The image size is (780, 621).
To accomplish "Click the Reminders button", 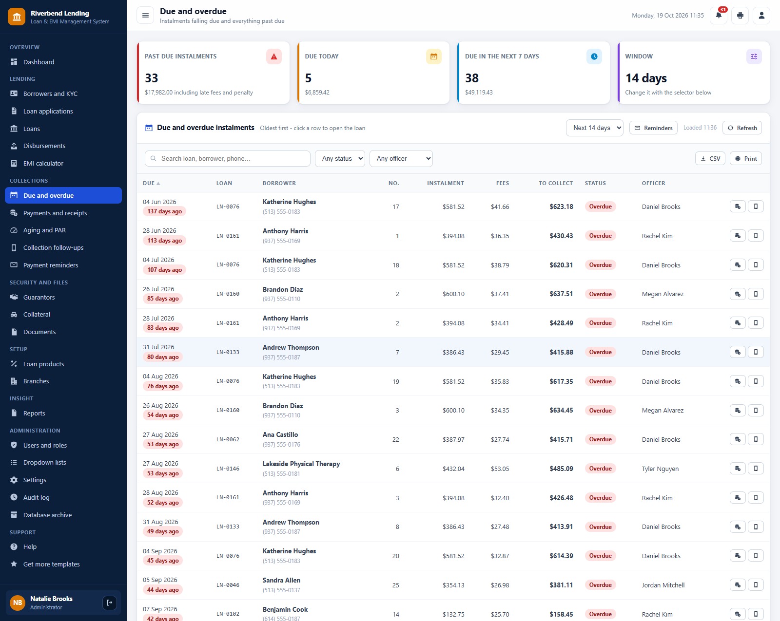I will [653, 128].
